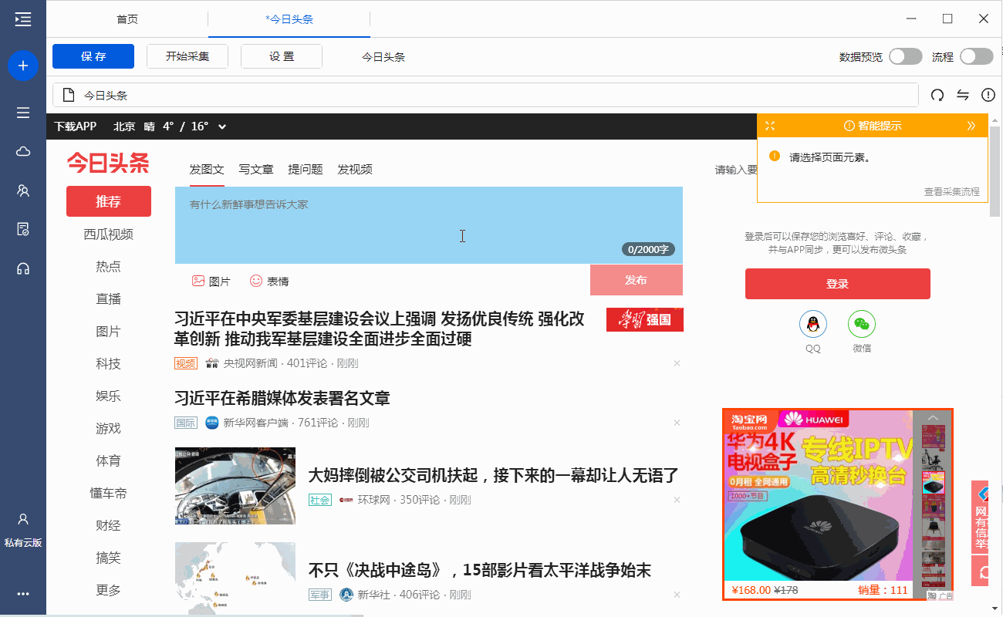The image size is (1003, 617).
Task: Open the 设置 button
Action: (x=282, y=56)
